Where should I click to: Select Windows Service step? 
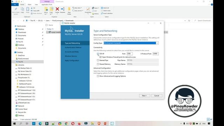click(71, 56)
